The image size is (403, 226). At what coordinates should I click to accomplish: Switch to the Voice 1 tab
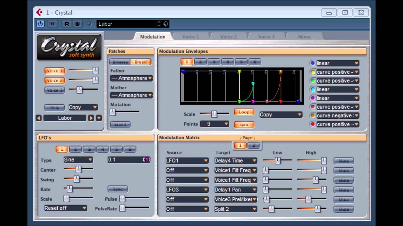click(190, 37)
